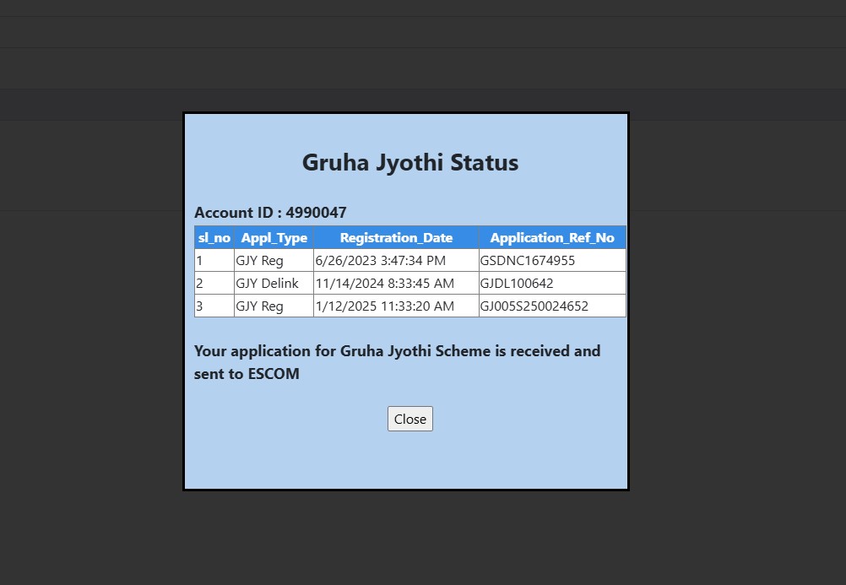Select reference number GJ005S250024652
This screenshot has width=846, height=585.
[x=534, y=306]
